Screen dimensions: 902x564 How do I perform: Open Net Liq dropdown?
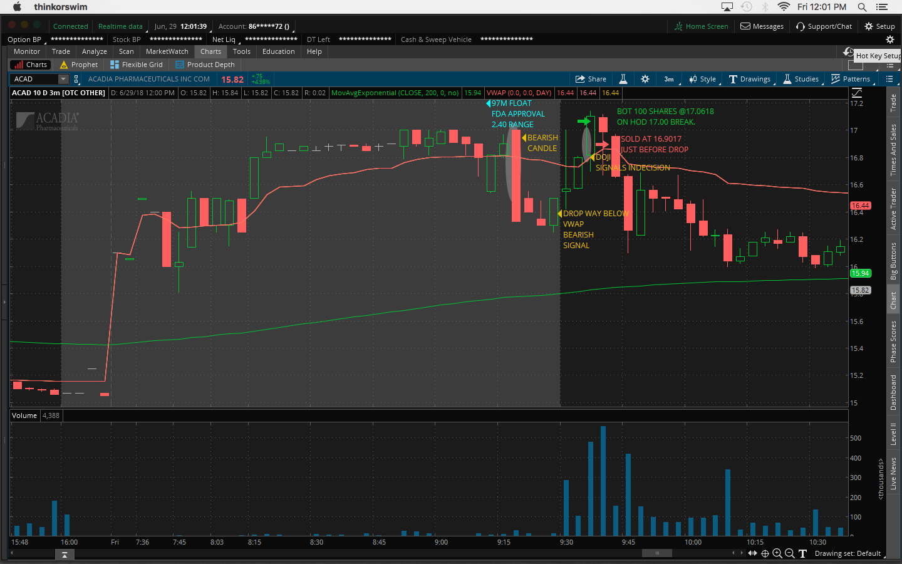(225, 39)
